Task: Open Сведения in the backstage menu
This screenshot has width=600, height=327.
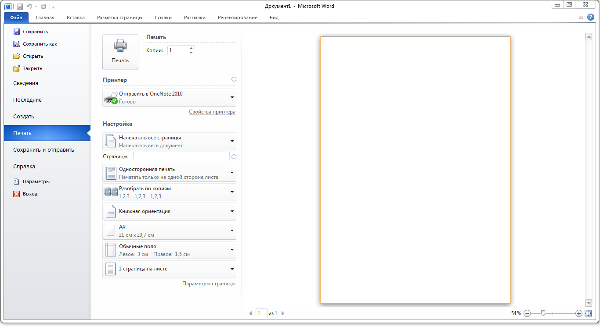Action: [x=25, y=83]
